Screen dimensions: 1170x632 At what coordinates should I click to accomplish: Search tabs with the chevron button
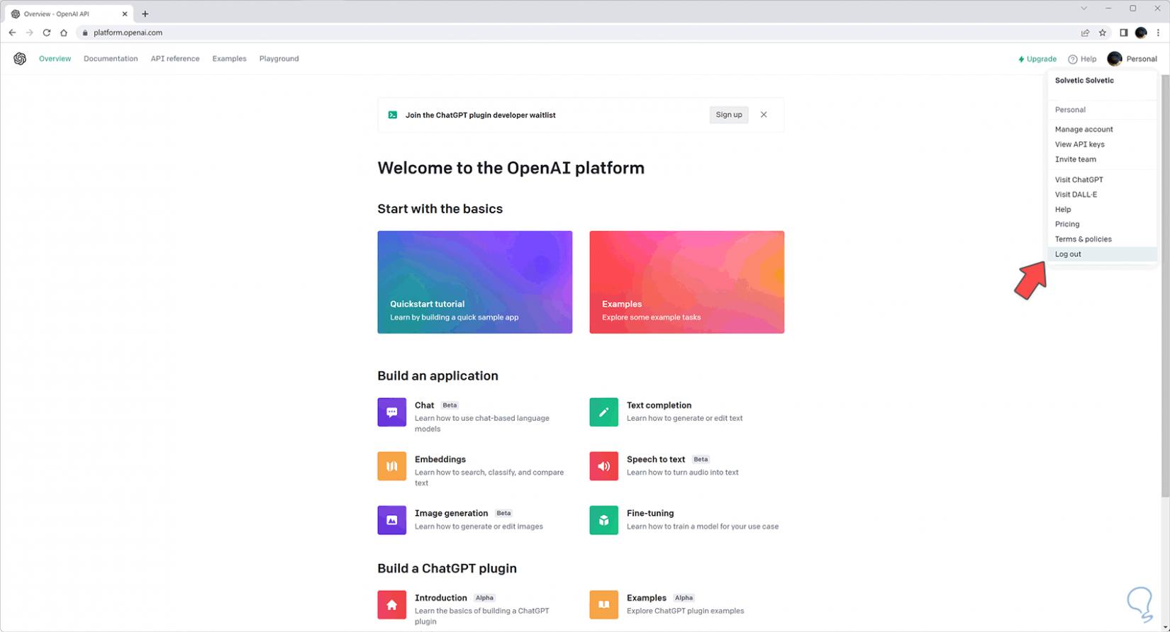[1083, 9]
